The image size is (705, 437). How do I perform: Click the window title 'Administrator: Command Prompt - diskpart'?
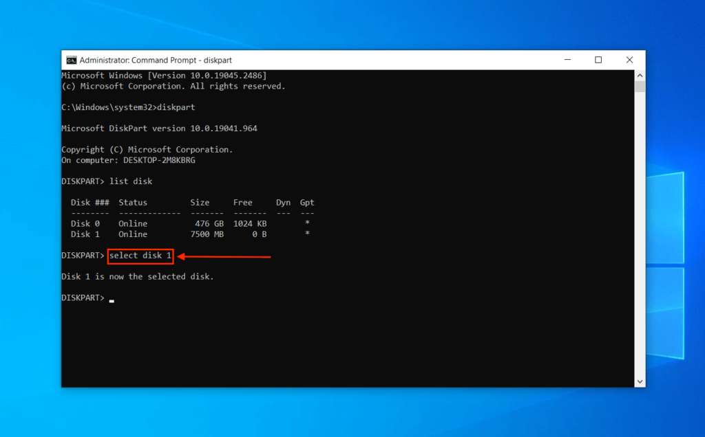156,60
